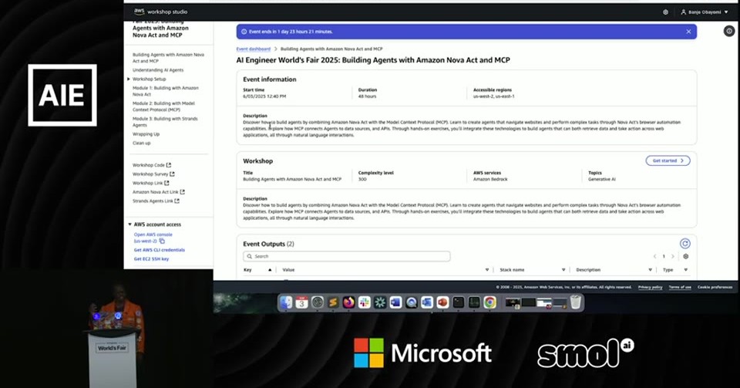Open Finder from the dock
Viewport: 740px width, 388px height.
286,302
